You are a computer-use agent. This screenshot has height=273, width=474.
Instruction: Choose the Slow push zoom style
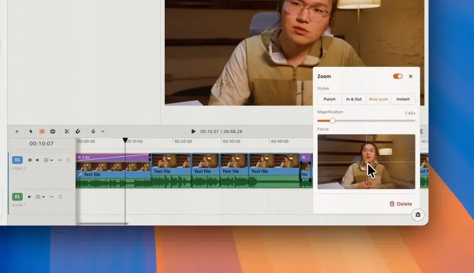click(378, 99)
